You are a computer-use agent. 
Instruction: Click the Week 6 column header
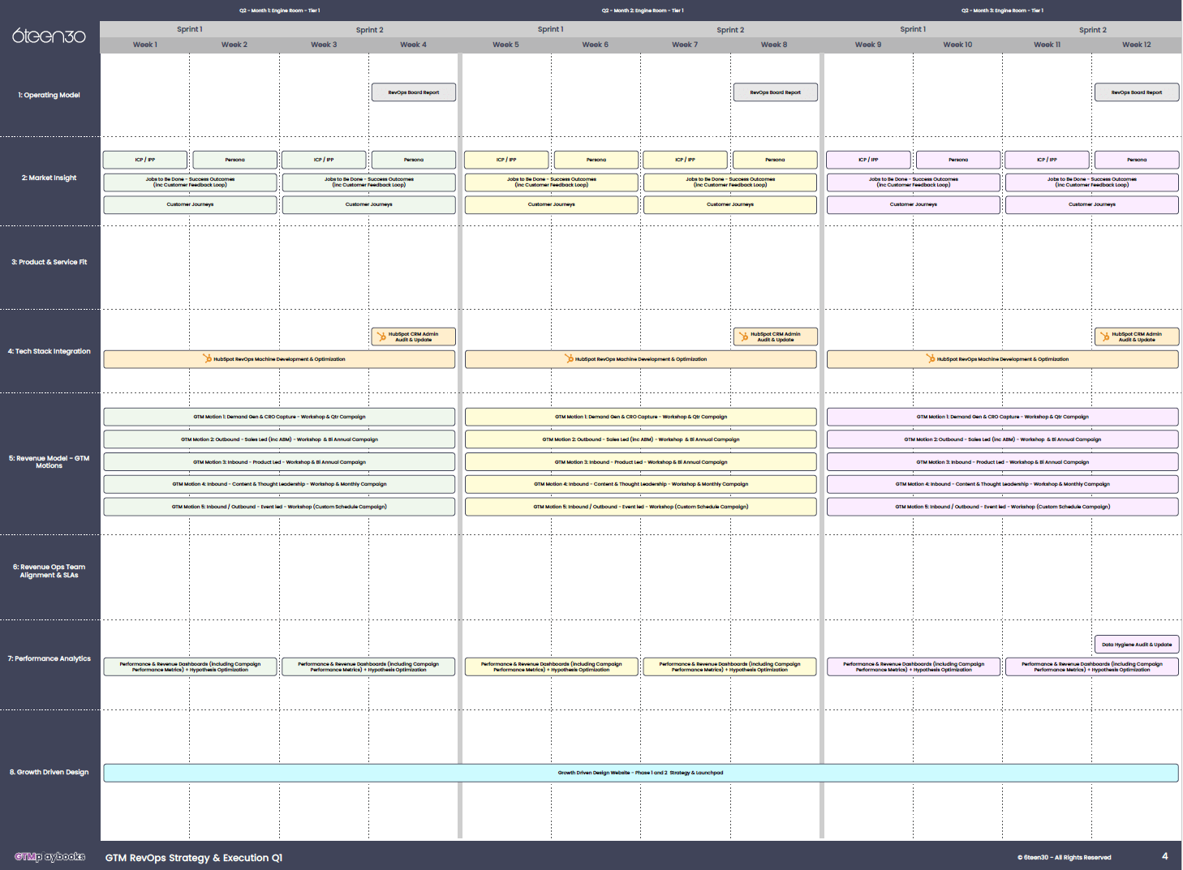pos(595,45)
